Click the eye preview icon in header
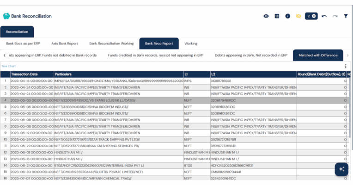353x185 pixels. tap(266, 16)
